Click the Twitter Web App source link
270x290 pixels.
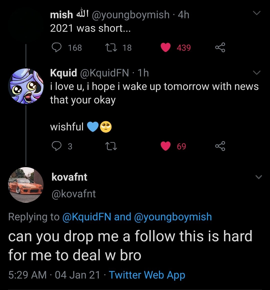pos(147,275)
